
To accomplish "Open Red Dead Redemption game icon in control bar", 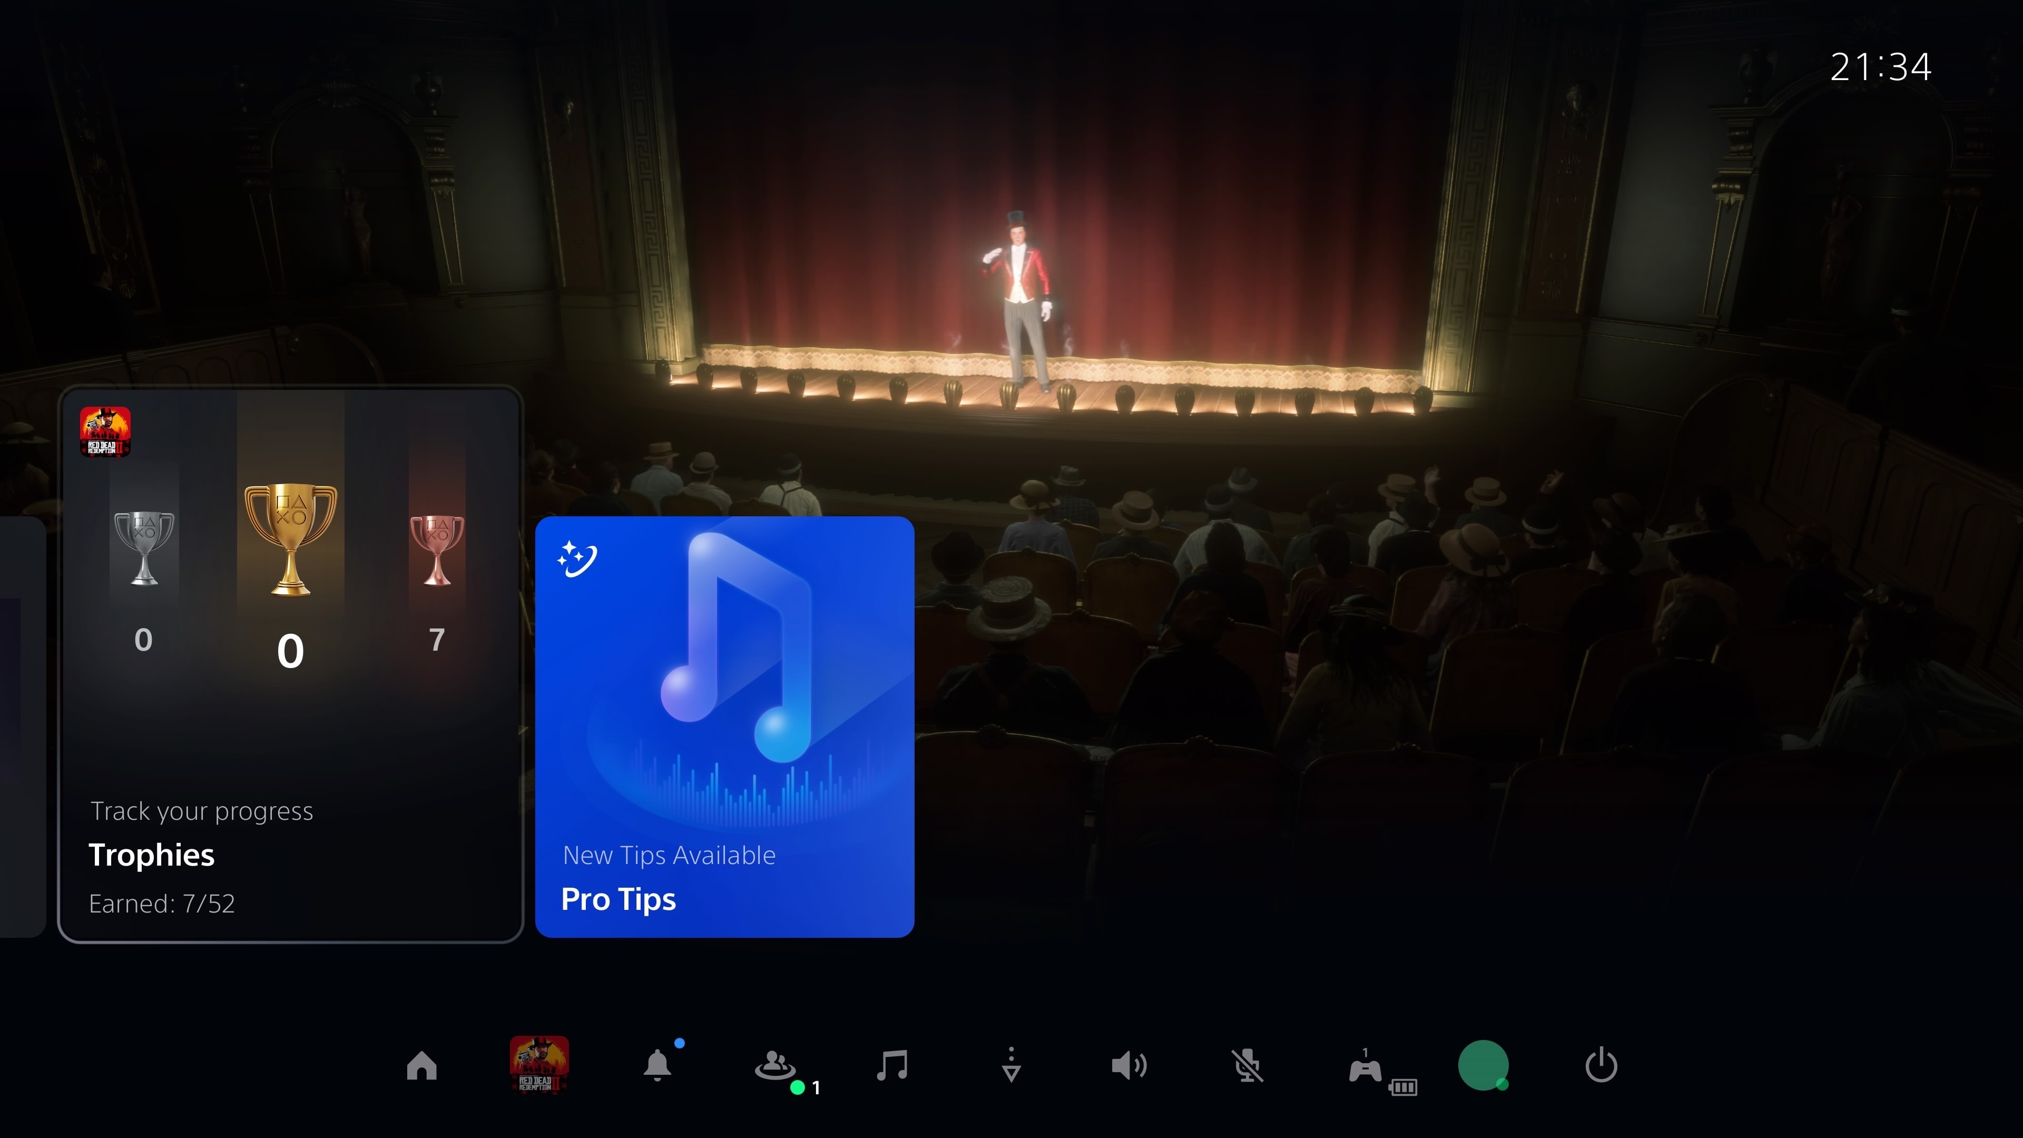I will 539,1065.
